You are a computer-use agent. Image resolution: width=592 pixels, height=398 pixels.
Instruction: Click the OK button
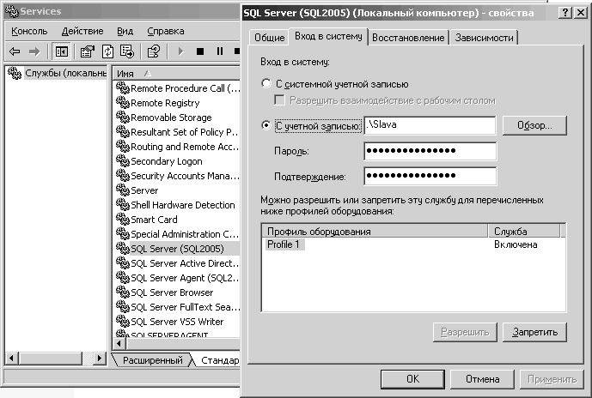[412, 378]
